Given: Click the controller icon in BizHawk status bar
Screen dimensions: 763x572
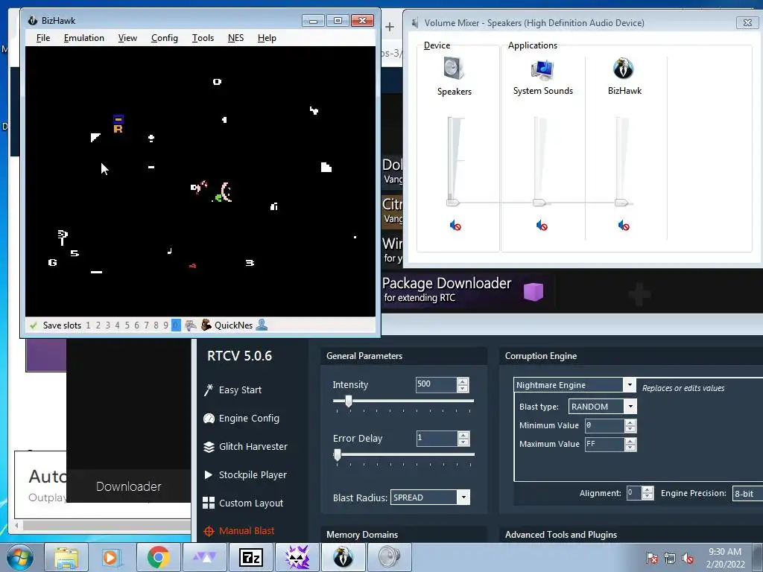Looking at the screenshot, I should (190, 325).
